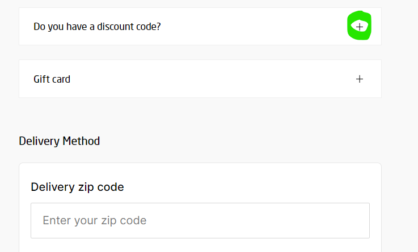Image resolution: width=418 pixels, height=252 pixels.
Task: Expand the Gift card row
Action: pos(200,79)
